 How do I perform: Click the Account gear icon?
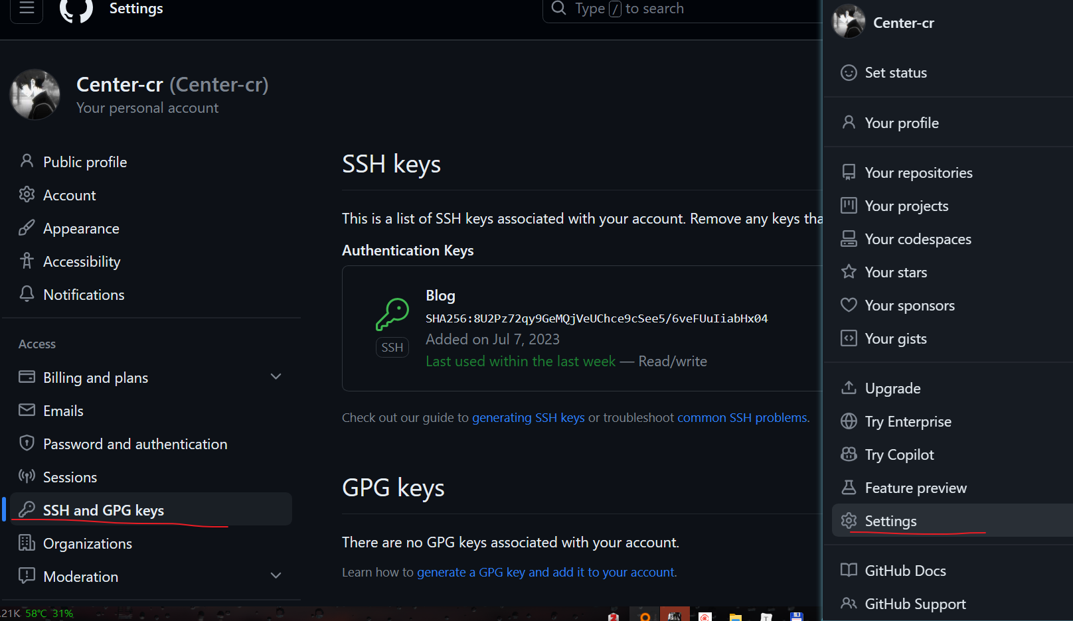[x=27, y=194]
